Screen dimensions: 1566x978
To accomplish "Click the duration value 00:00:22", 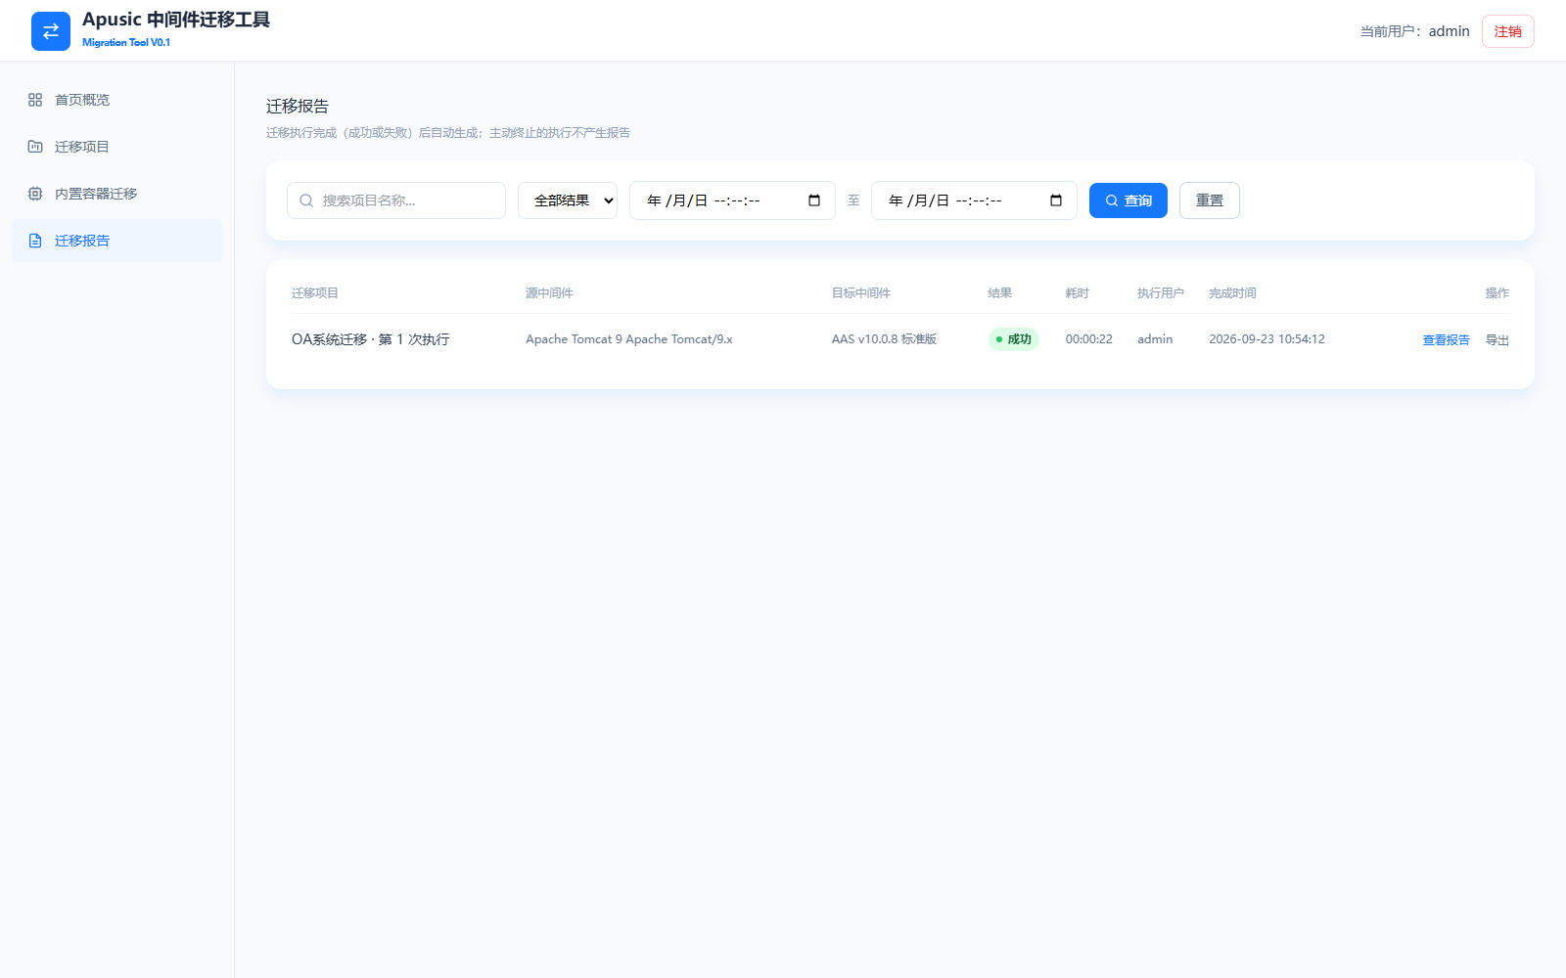I will (x=1089, y=339).
